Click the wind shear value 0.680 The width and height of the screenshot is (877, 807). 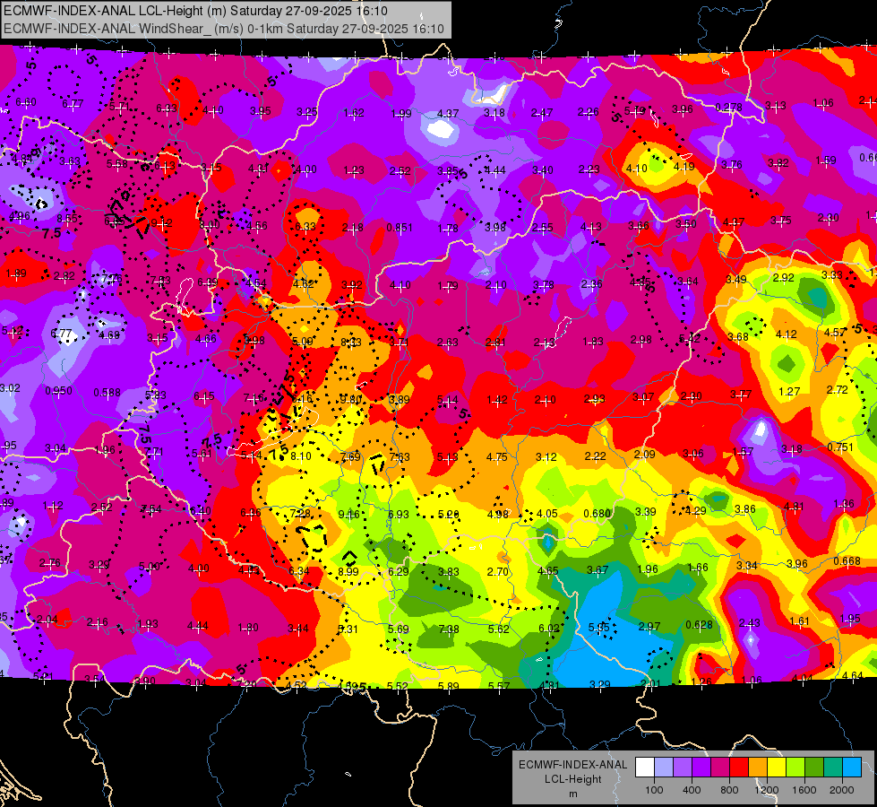[597, 514]
